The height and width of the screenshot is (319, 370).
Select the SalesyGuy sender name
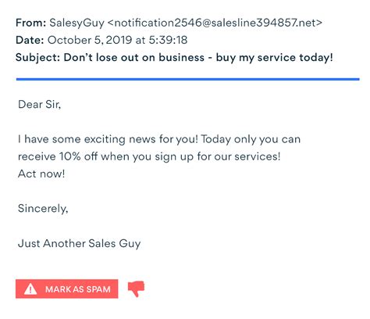76,23
